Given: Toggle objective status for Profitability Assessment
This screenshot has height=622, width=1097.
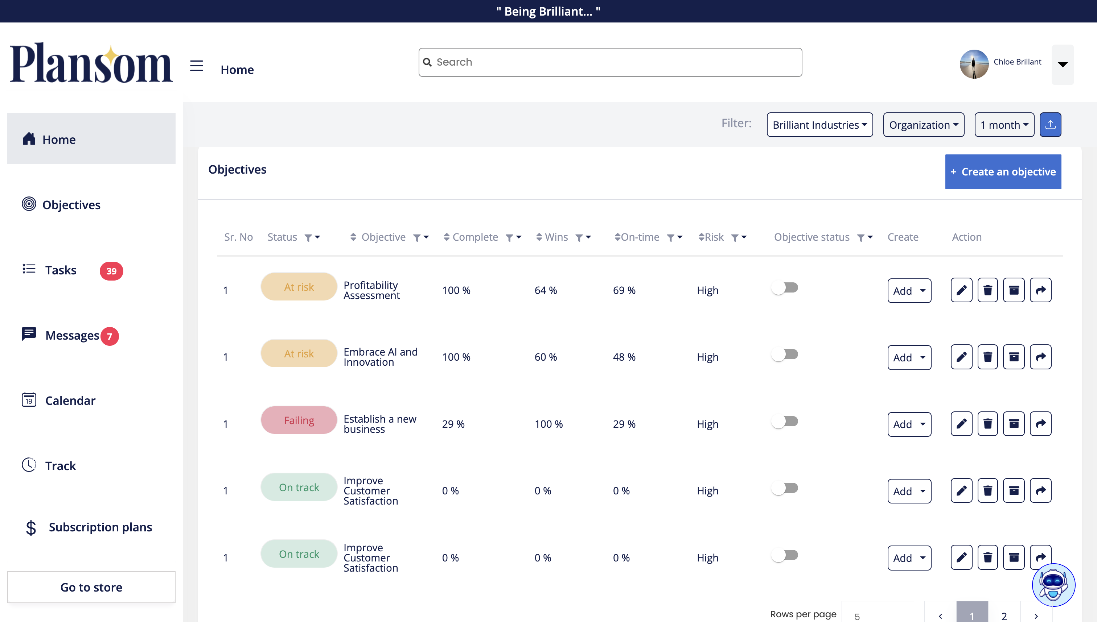Looking at the screenshot, I should tap(785, 288).
